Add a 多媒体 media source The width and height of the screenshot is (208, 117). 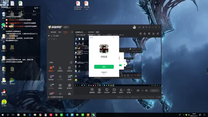click(114, 91)
